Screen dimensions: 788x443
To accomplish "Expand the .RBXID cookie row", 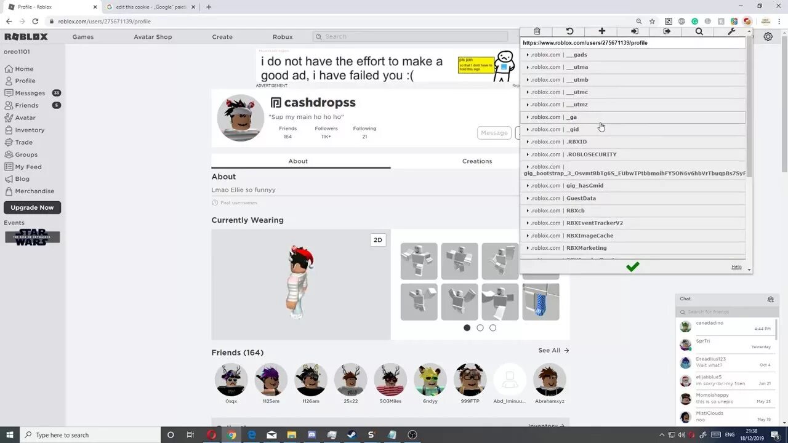I will [633, 142].
